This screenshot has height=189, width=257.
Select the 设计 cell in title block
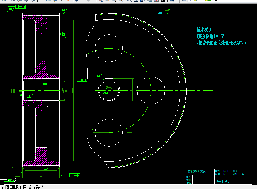pos(189,177)
